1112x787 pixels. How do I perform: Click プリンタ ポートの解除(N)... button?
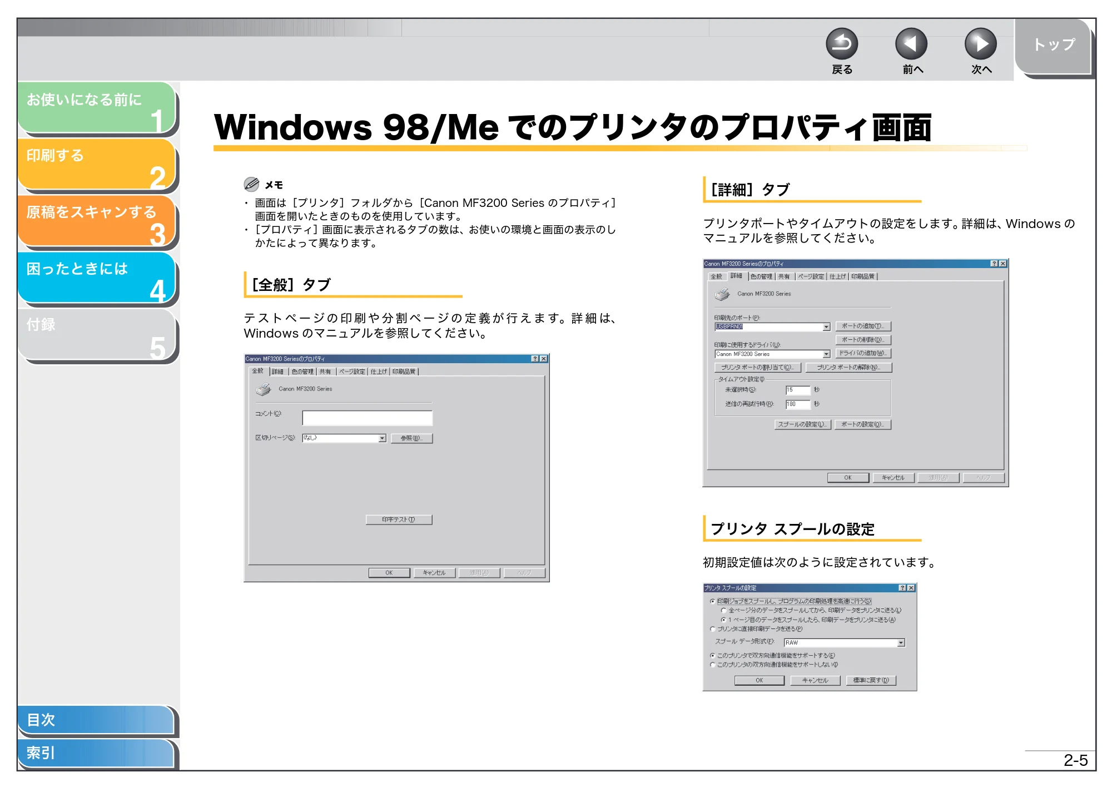click(848, 368)
